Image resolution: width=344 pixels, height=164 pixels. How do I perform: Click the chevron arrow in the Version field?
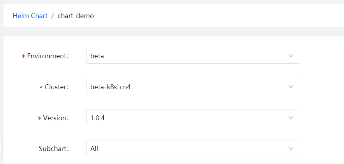pyautogui.click(x=291, y=118)
